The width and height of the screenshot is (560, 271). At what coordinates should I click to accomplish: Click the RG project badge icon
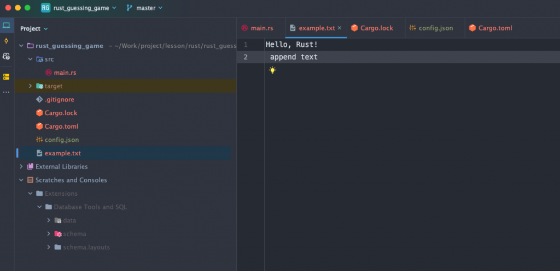coord(45,8)
